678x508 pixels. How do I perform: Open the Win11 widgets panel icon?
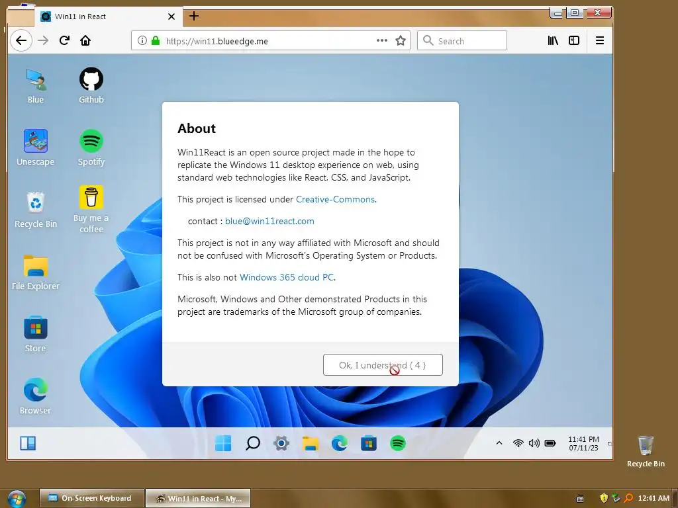click(28, 443)
